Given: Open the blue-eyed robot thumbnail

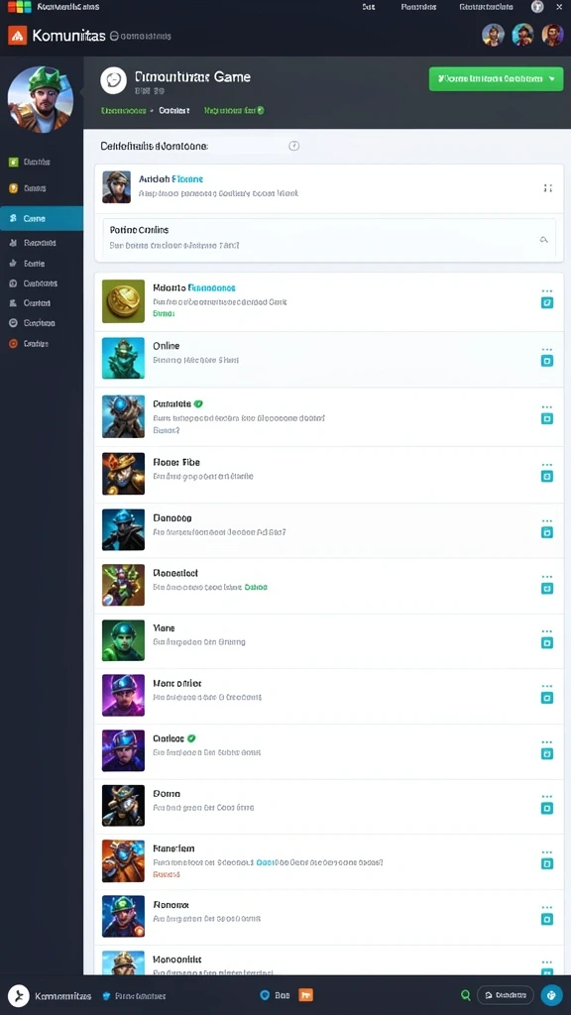Looking at the screenshot, I should click(x=123, y=416).
